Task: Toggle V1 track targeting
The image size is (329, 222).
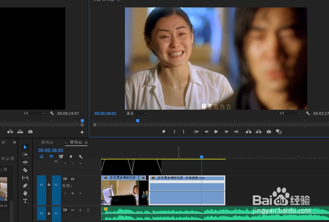Action: click(x=56, y=190)
